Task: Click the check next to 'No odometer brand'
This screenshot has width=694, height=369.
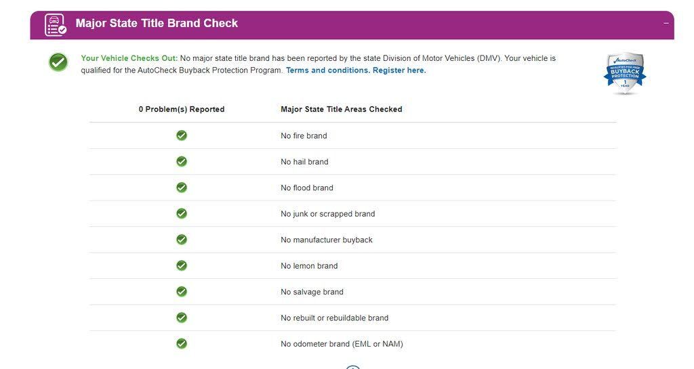Action: pyautogui.click(x=182, y=344)
